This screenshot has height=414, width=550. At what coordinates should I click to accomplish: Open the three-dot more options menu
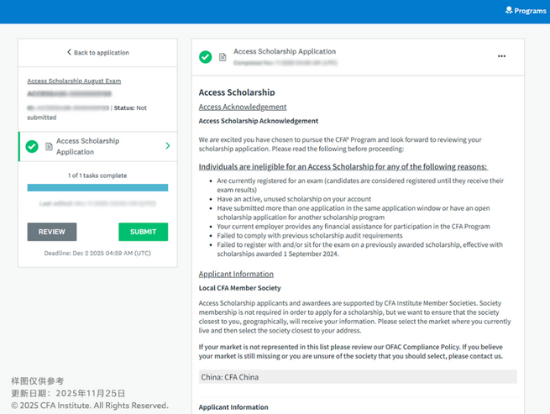501,56
